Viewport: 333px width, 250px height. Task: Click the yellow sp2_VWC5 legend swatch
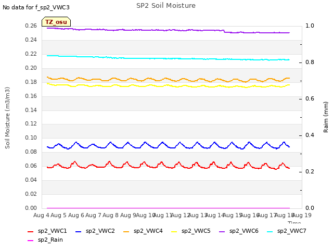click(x=174, y=231)
